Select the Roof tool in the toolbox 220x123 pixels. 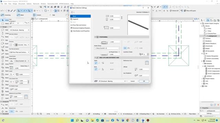coord(5,44)
